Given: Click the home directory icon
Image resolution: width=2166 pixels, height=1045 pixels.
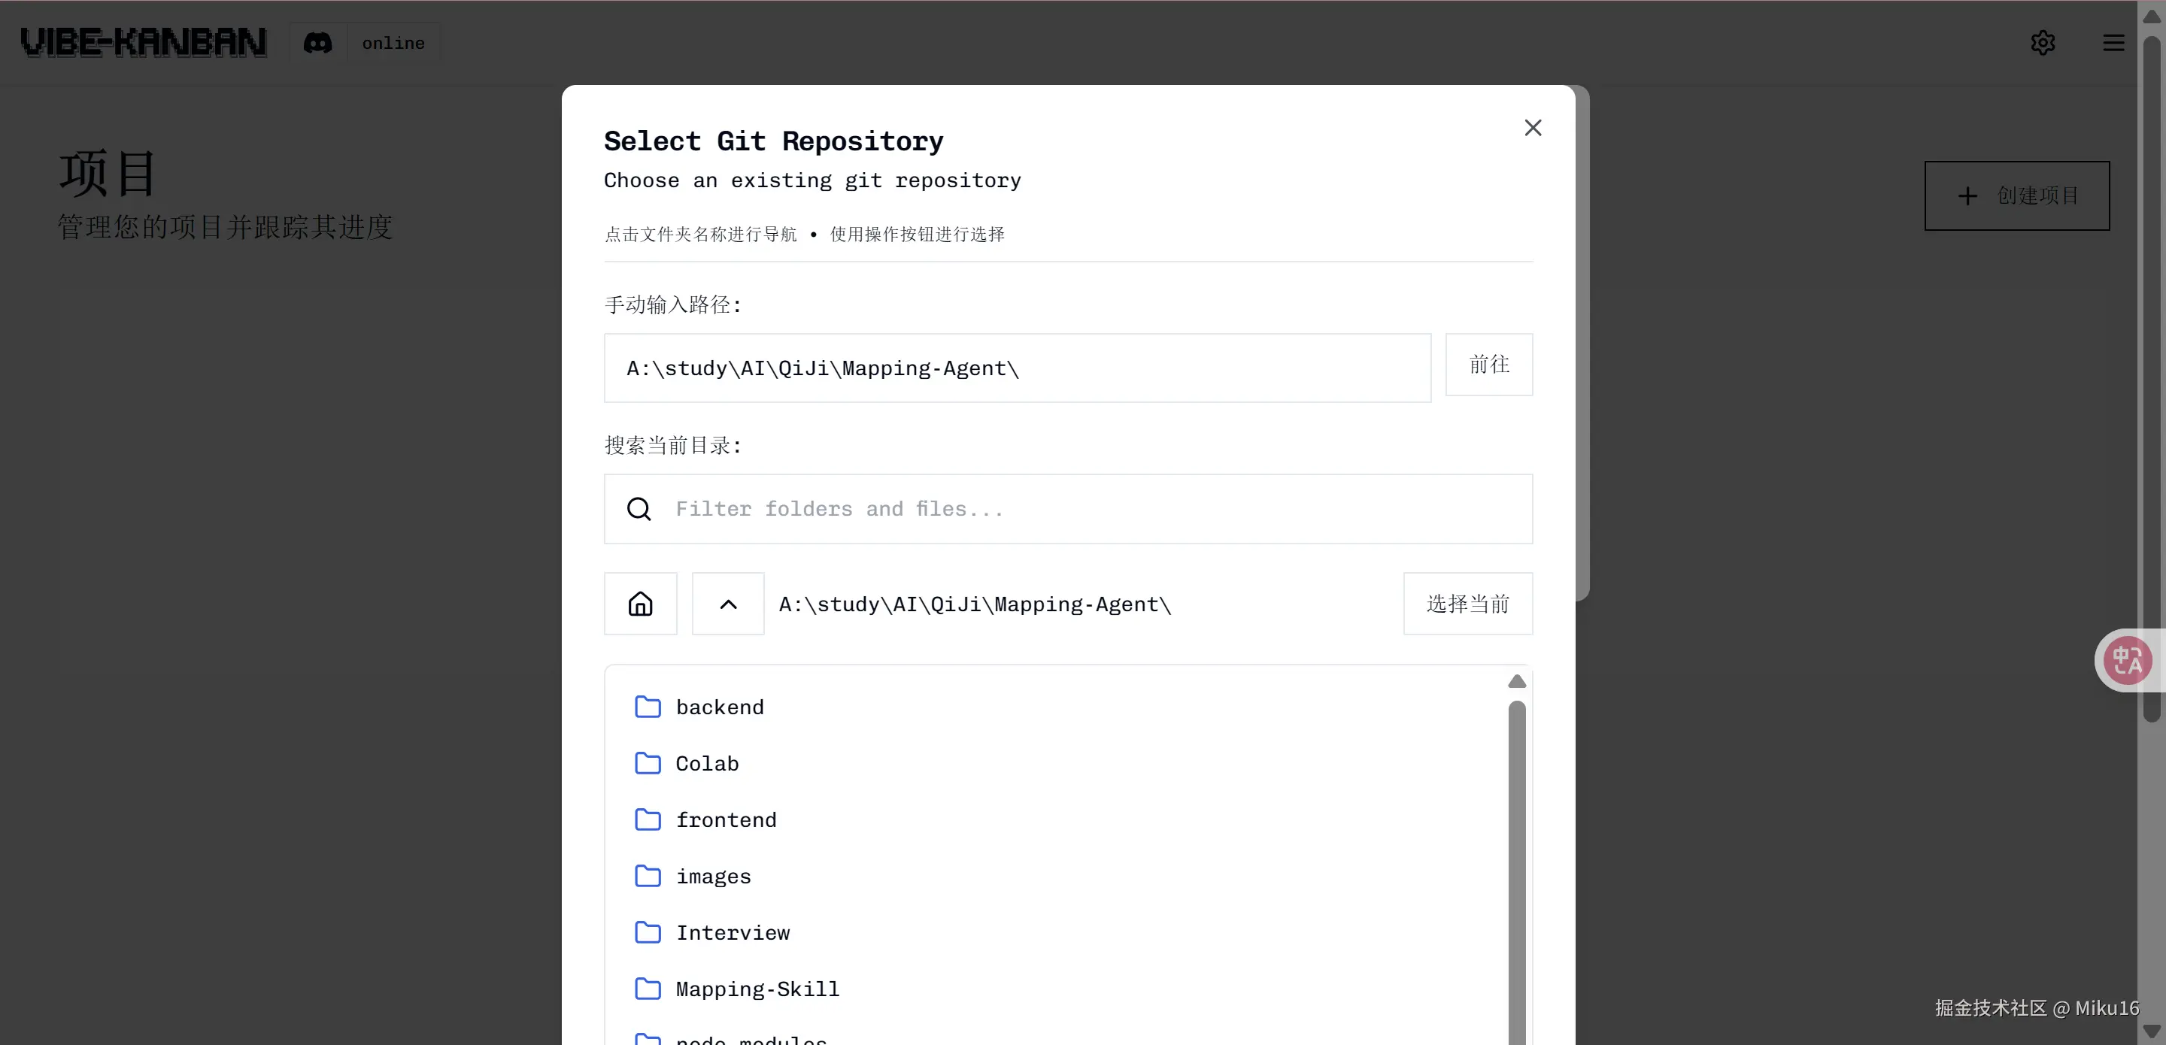Looking at the screenshot, I should pyautogui.click(x=640, y=604).
